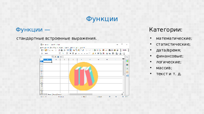Click the slide title "Функции"
The height and width of the screenshot is (114, 204).
pyautogui.click(x=102, y=19)
